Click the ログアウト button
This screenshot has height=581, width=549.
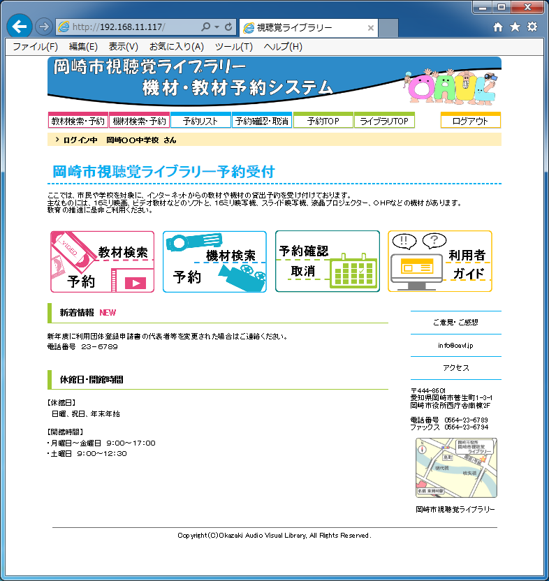click(470, 121)
